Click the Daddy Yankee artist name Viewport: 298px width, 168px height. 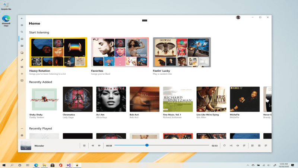pos(37,118)
